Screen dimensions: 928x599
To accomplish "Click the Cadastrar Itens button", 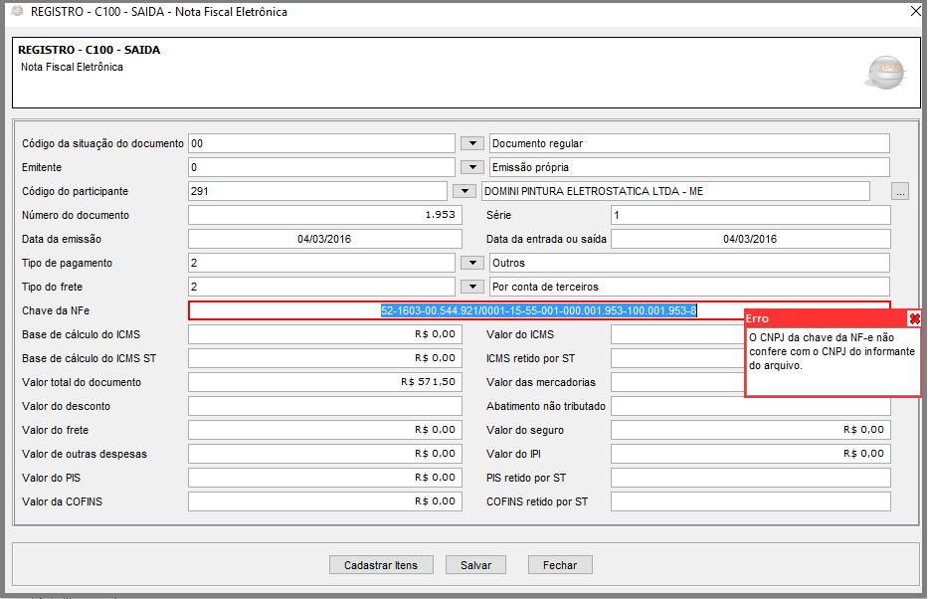I will coord(381,565).
